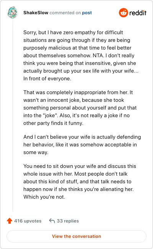Image resolution: width=153 pixels, height=249 pixels.
Task: Click the gray "commented on" text
Action: tap(65, 13)
